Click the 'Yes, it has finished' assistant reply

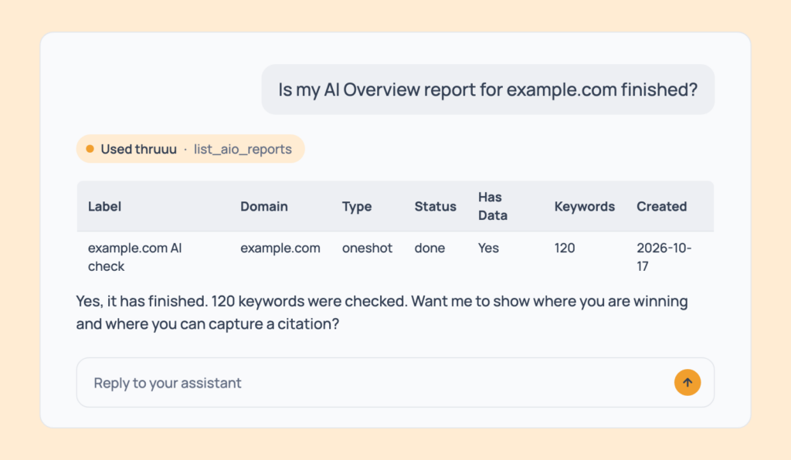382,313
